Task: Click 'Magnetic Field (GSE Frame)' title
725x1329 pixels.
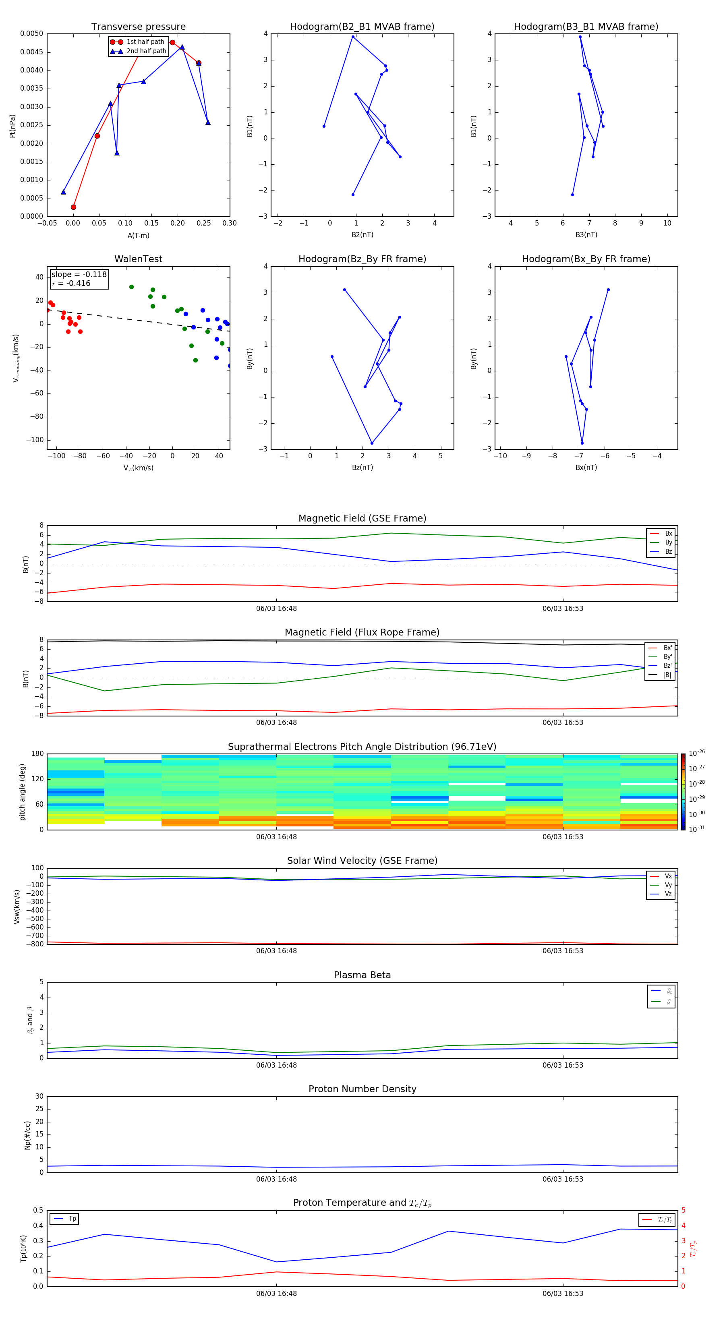Action: 362,518
